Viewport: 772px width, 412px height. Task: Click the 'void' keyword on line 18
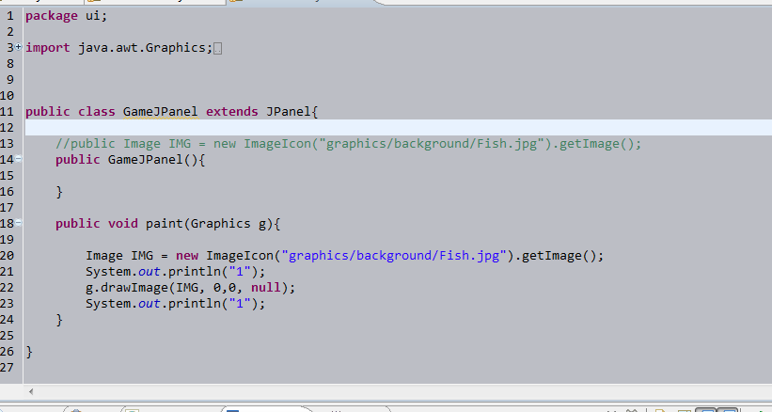pyautogui.click(x=123, y=224)
